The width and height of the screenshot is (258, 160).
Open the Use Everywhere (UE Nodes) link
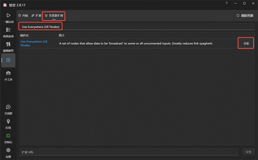tap(34, 43)
